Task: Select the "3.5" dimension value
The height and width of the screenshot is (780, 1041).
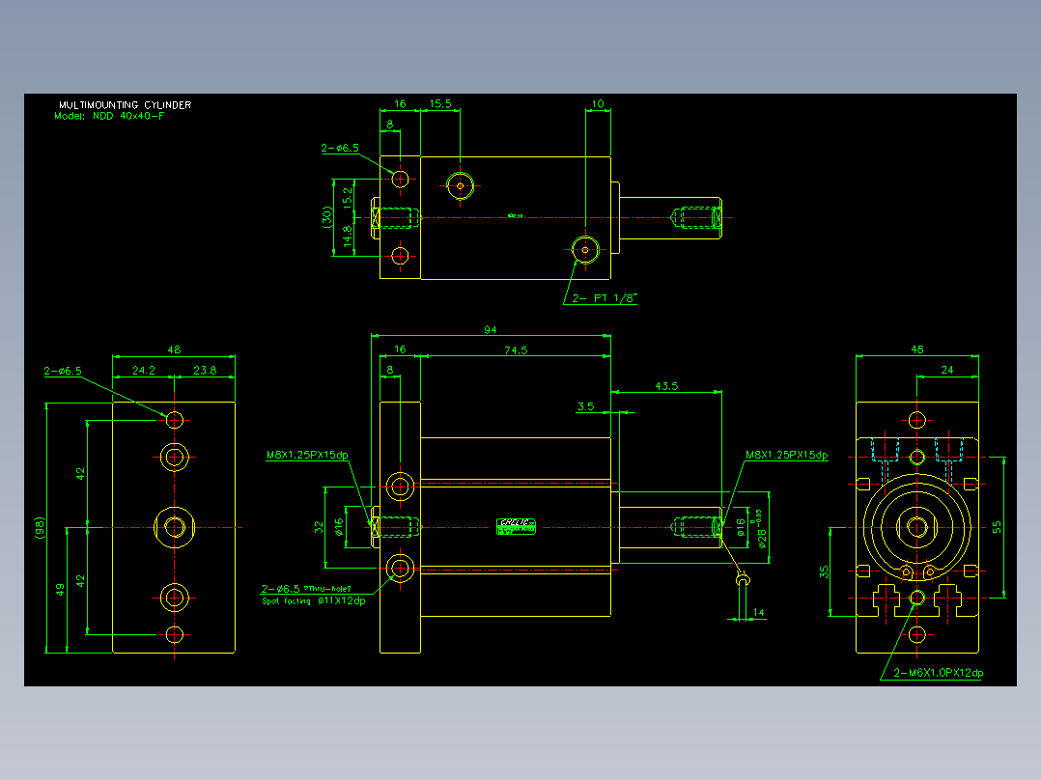Action: pos(585,406)
